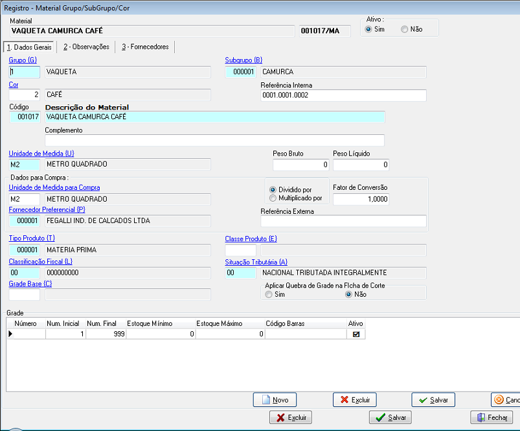
Task: Click Num. Final cell showing 999
Action: click(x=106, y=334)
